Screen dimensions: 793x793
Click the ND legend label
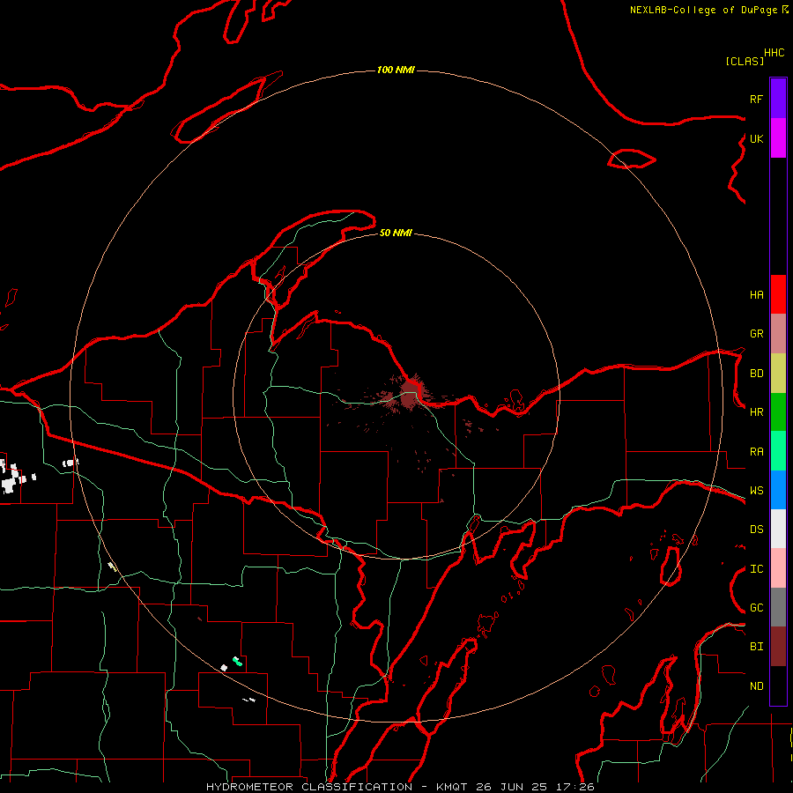(x=757, y=686)
